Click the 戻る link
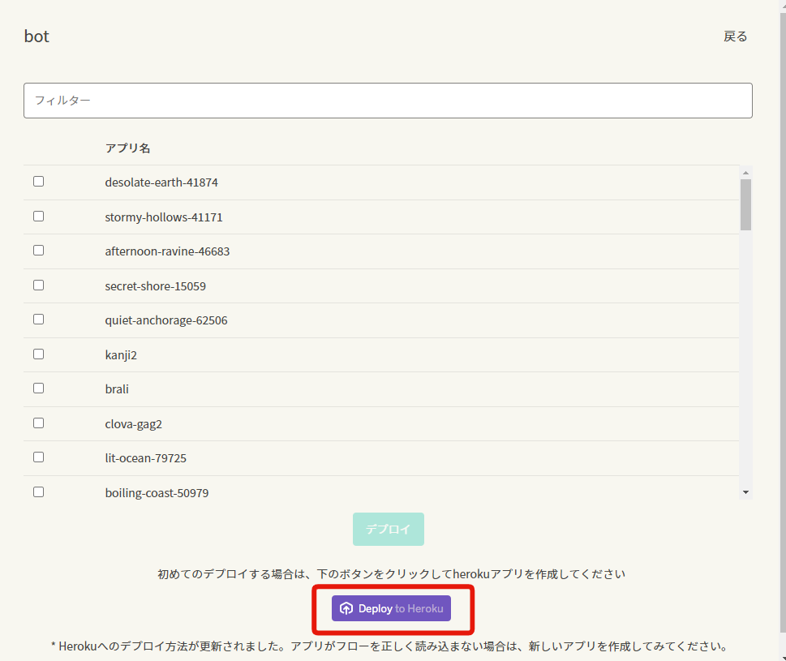 734,36
